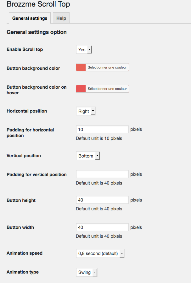Focus the Button height input field
This screenshot has width=191, height=283.
[x=102, y=200]
